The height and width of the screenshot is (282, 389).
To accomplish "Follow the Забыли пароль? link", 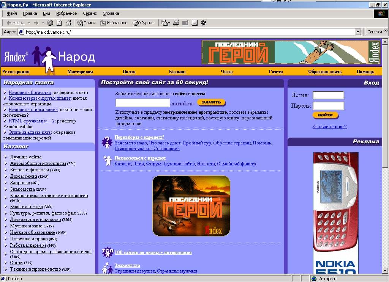I will click(329, 127).
